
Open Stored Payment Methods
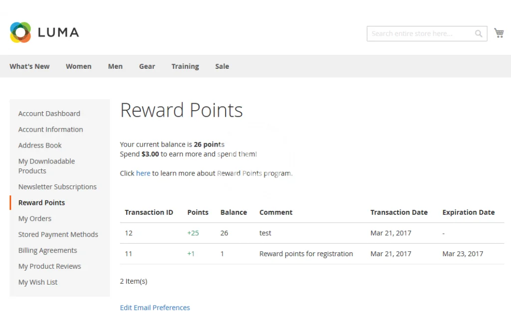click(x=58, y=235)
